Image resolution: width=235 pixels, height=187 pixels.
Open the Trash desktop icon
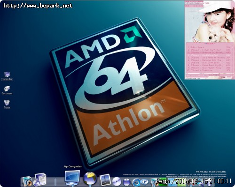pos(7,104)
